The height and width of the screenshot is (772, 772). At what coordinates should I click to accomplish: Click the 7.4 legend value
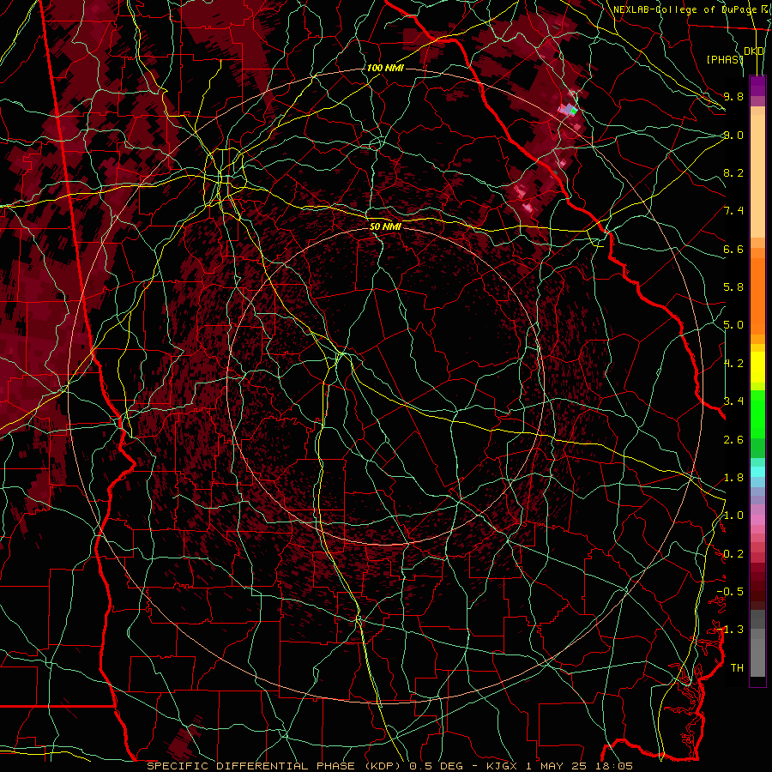point(733,211)
